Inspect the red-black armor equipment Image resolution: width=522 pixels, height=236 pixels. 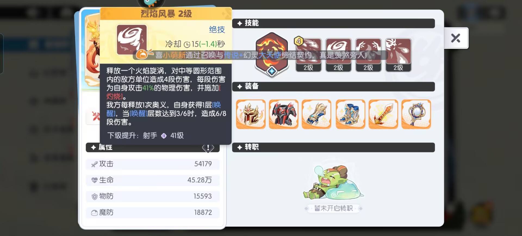pyautogui.click(x=284, y=114)
